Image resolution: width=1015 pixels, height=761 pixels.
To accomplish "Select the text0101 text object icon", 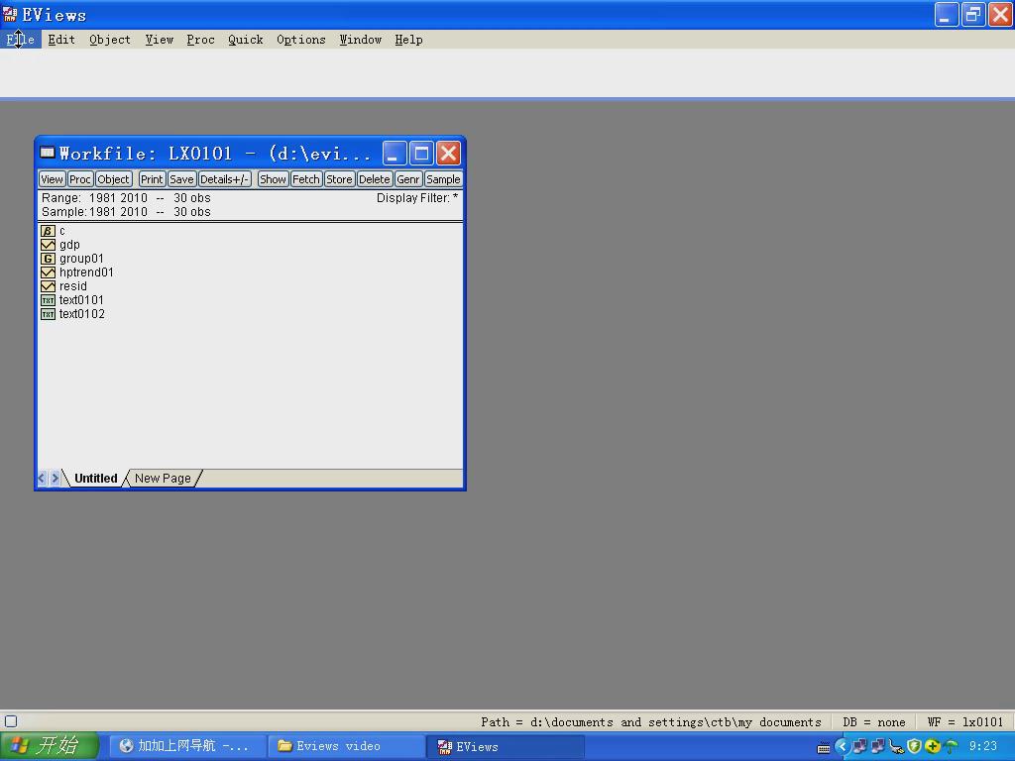I will click(x=48, y=299).
